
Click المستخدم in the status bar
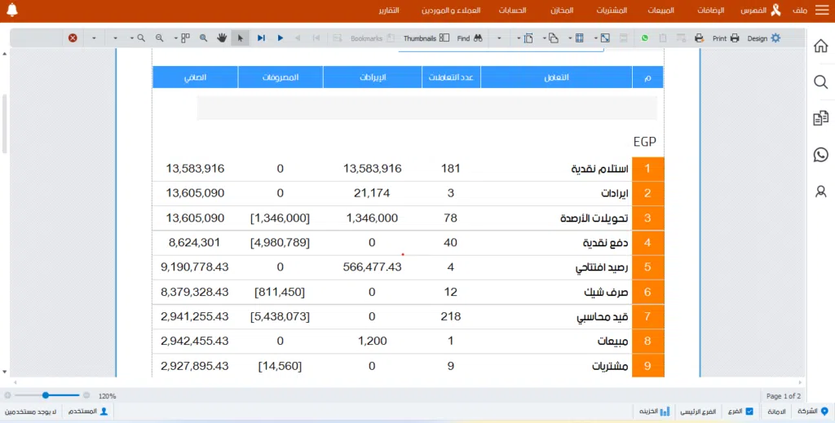click(x=82, y=412)
